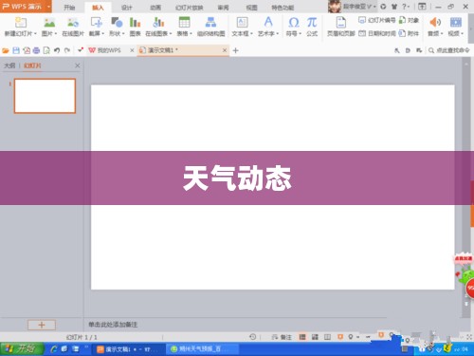The image size is (474, 356).
Task: Click the Save icon in quick toolbar
Action: pyautogui.click(x=16, y=50)
